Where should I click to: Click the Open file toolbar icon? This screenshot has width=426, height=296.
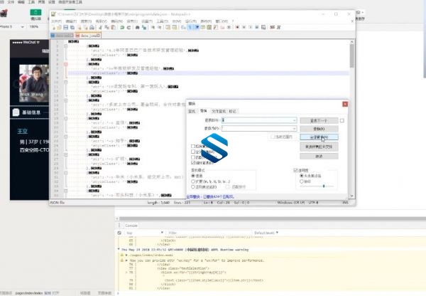[59, 27]
